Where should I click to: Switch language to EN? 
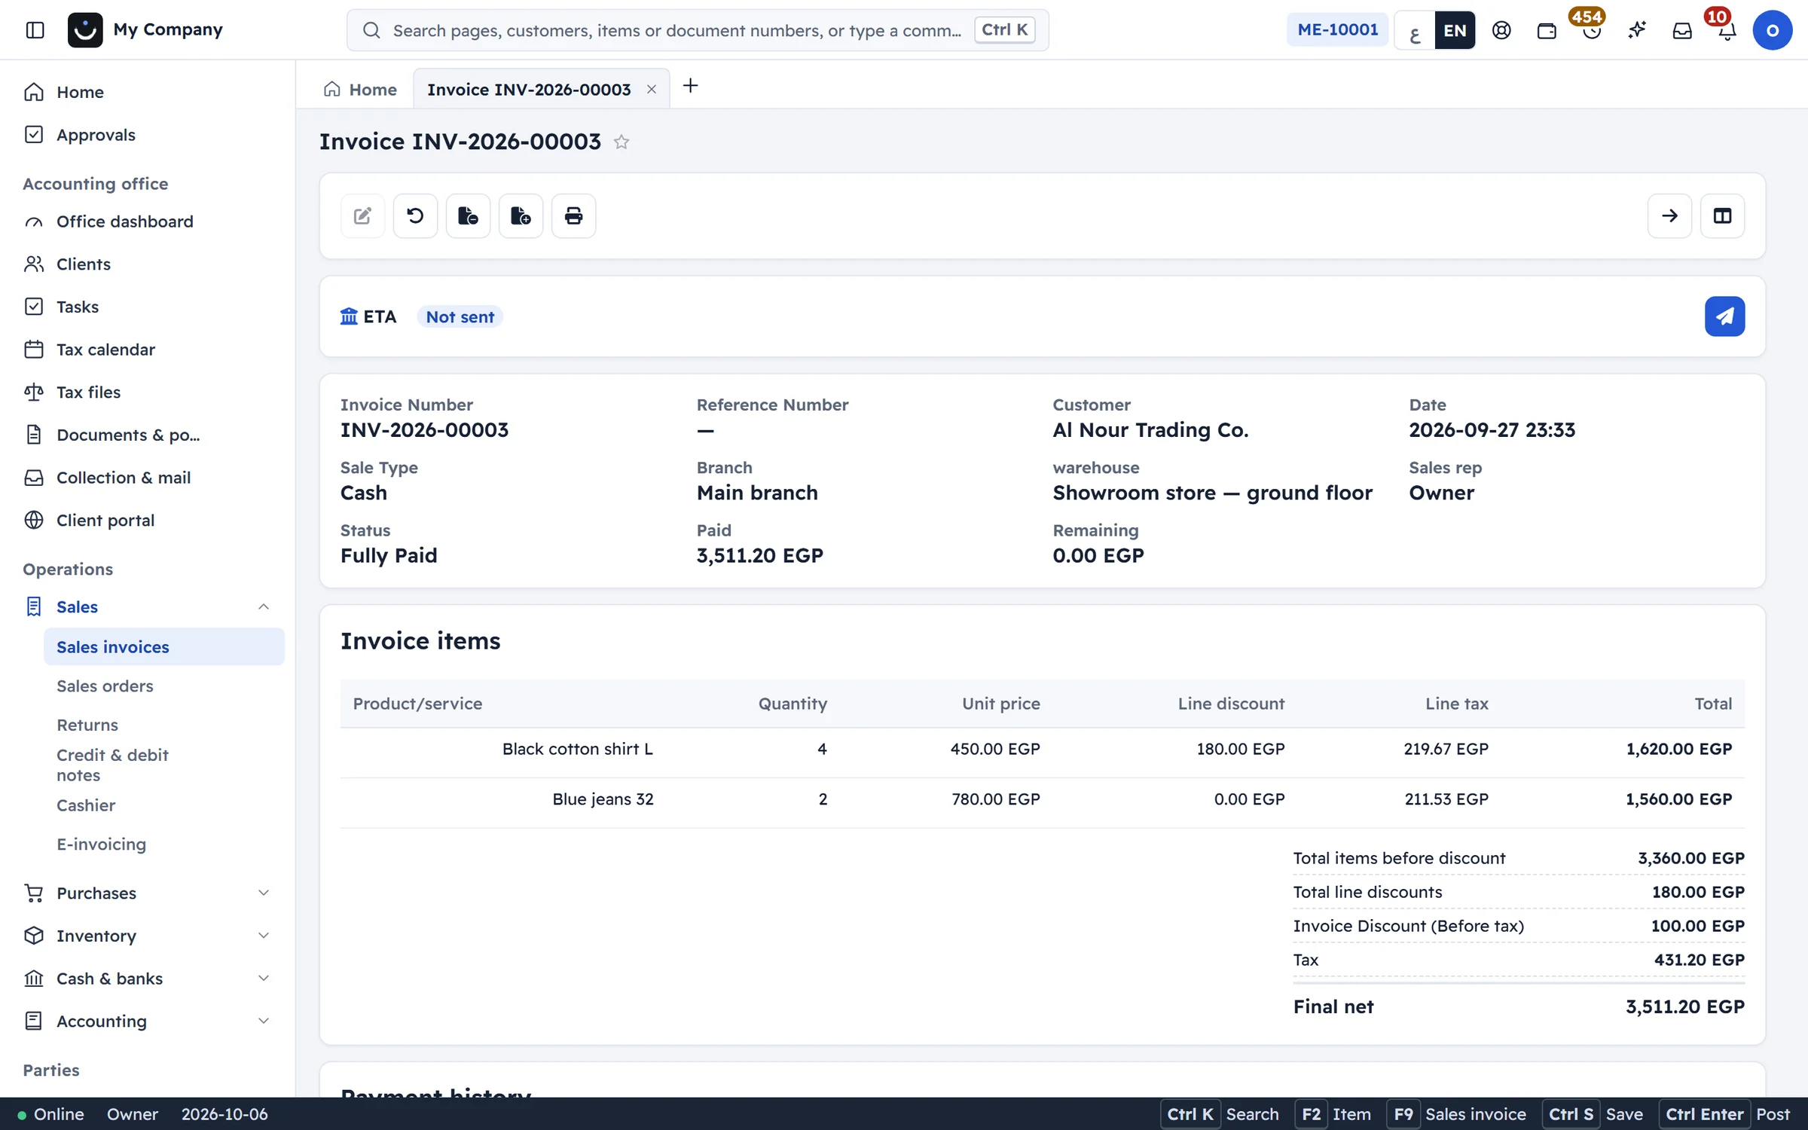(x=1455, y=30)
